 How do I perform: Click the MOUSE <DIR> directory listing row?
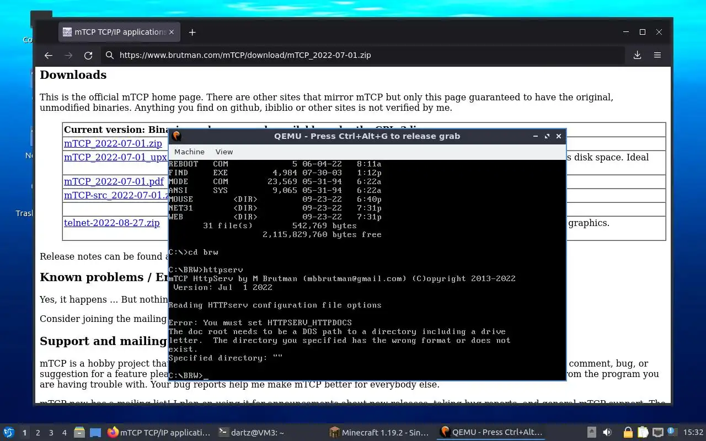(x=275, y=199)
